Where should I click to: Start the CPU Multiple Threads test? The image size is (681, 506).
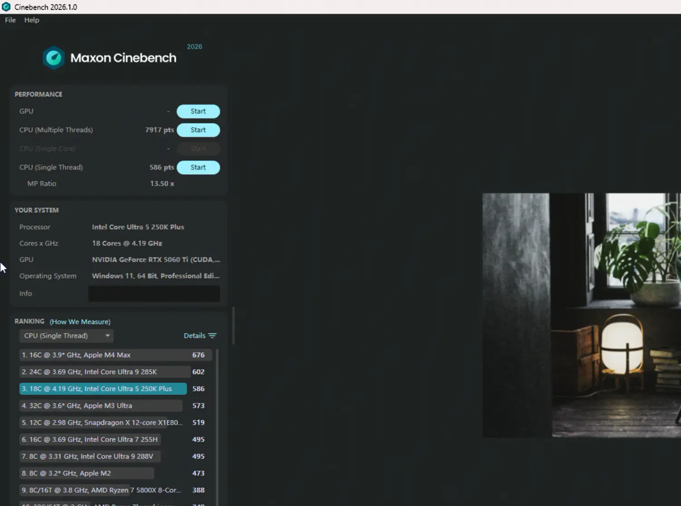pyautogui.click(x=198, y=129)
